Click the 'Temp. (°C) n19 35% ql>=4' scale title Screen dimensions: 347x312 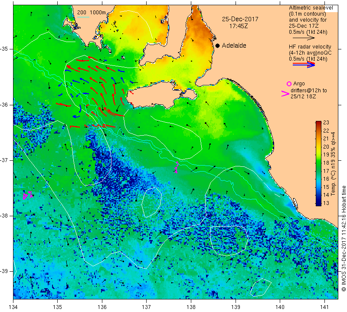point(333,164)
